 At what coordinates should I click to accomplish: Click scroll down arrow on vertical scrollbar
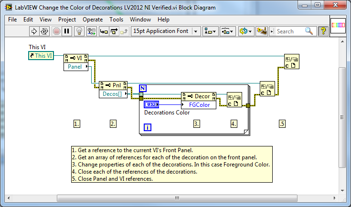click(x=342, y=191)
